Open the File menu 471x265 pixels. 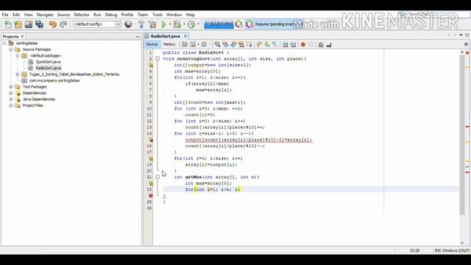[x=5, y=15]
